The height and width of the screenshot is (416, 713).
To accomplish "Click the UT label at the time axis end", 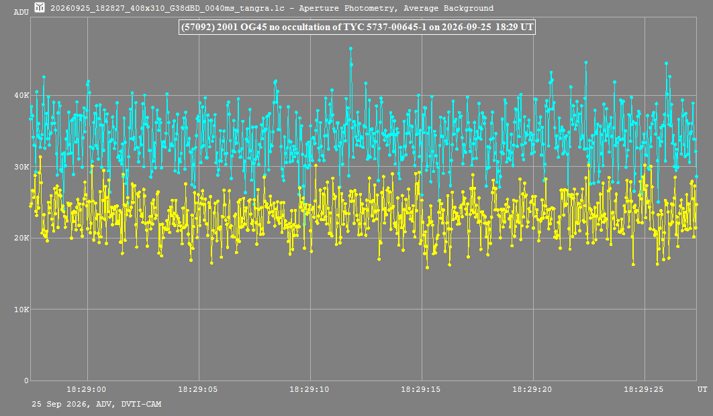I will pyautogui.click(x=702, y=389).
